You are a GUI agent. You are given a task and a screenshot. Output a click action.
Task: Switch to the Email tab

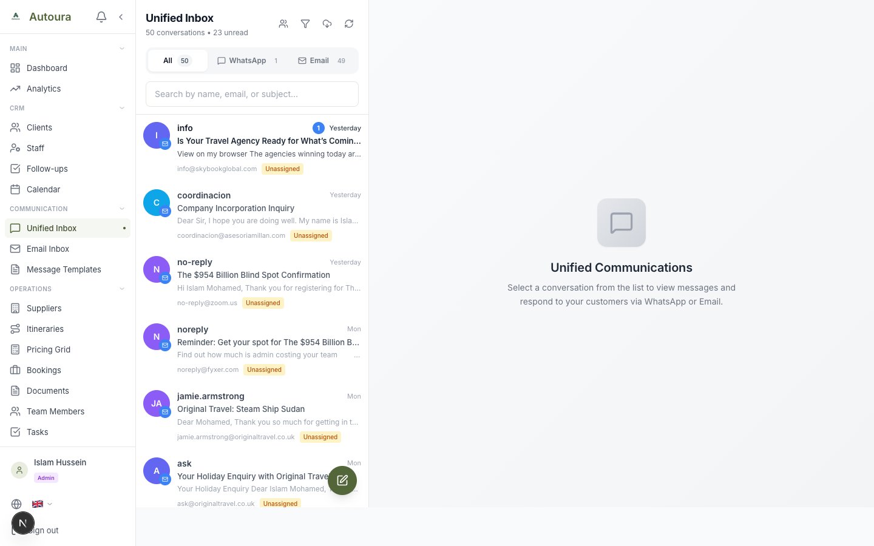tap(322, 61)
